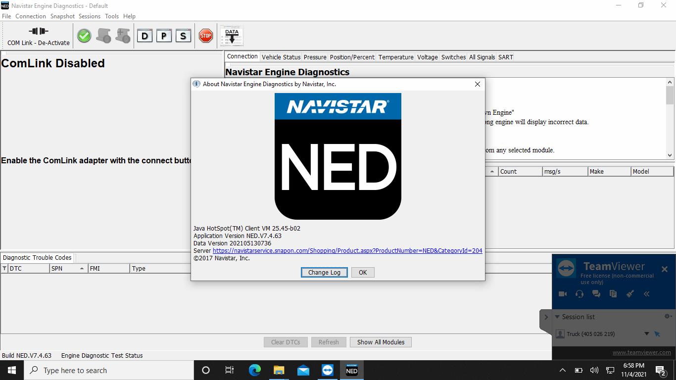The height and width of the screenshot is (380, 676).
Task: Open the Connection menu
Action: click(x=31, y=16)
